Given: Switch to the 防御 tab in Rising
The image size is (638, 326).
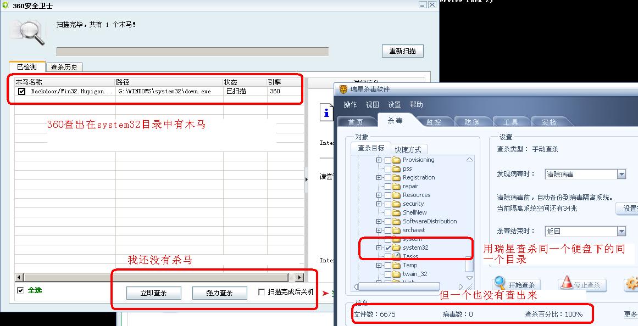Looking at the screenshot, I should tap(472, 122).
